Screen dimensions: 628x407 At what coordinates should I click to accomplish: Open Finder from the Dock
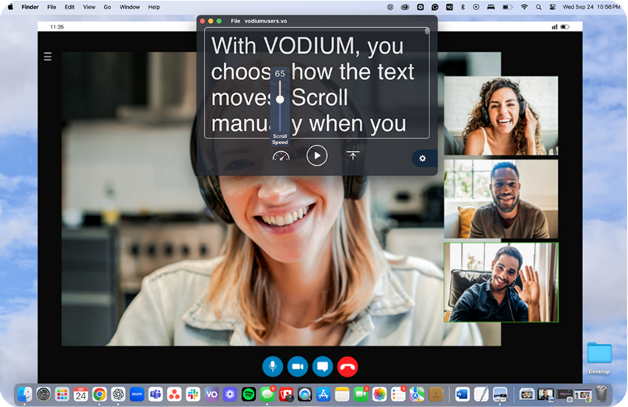coord(24,395)
